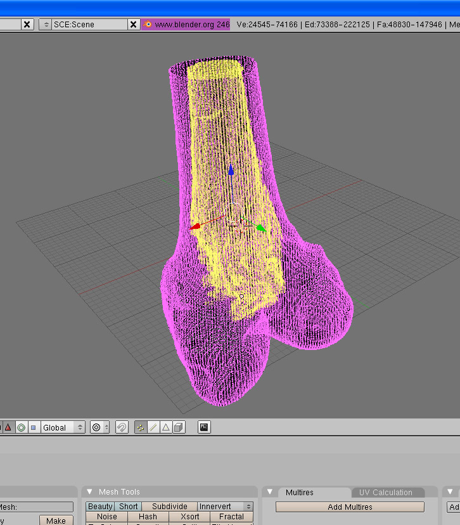Click the Ed:73388-222125 edge count text
This screenshot has height=525, width=460.
tap(337, 25)
